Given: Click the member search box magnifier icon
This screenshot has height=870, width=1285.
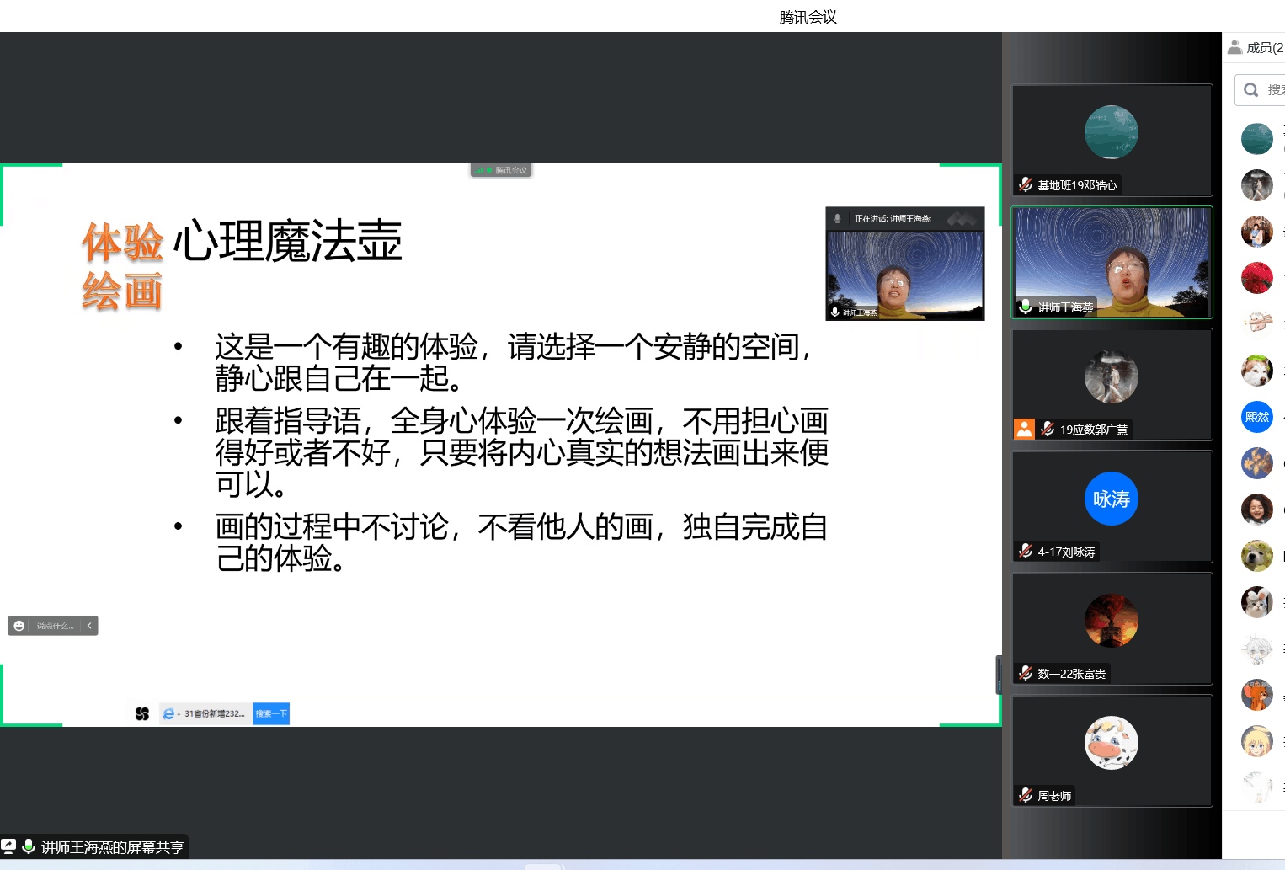Looking at the screenshot, I should [x=1251, y=90].
